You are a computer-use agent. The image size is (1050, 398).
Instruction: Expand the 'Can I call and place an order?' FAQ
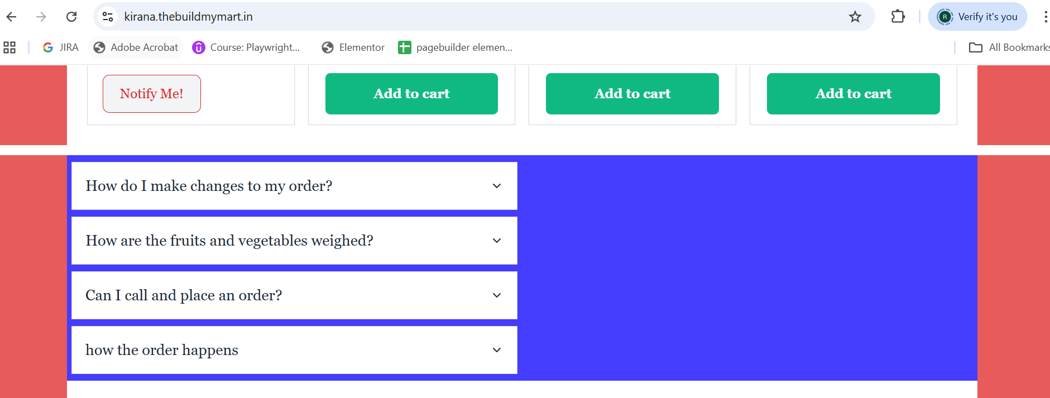(294, 295)
